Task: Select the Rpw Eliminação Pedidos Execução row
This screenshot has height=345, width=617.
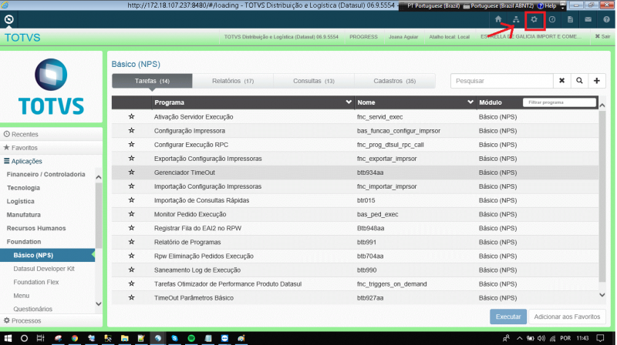Action: (355, 256)
